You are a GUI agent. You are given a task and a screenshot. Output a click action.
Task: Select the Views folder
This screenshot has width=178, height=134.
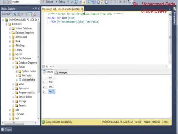click(22, 84)
